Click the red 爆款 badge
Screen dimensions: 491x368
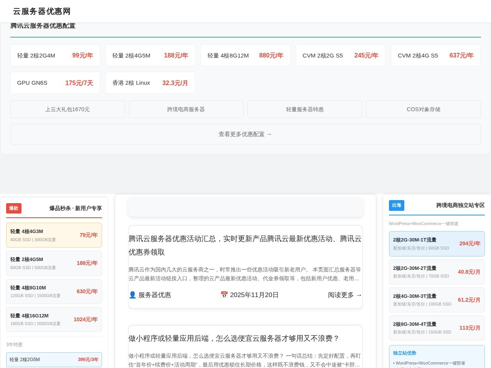[x=14, y=208]
